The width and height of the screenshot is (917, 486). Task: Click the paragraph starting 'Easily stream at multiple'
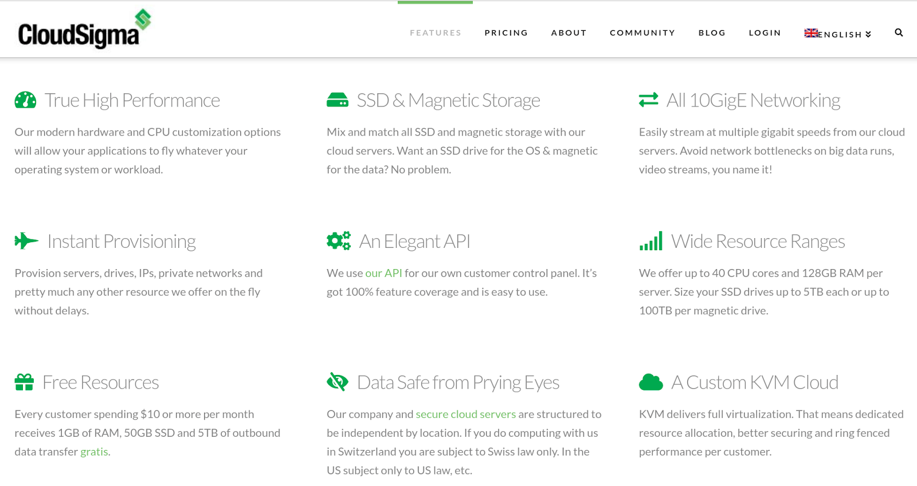(x=772, y=151)
